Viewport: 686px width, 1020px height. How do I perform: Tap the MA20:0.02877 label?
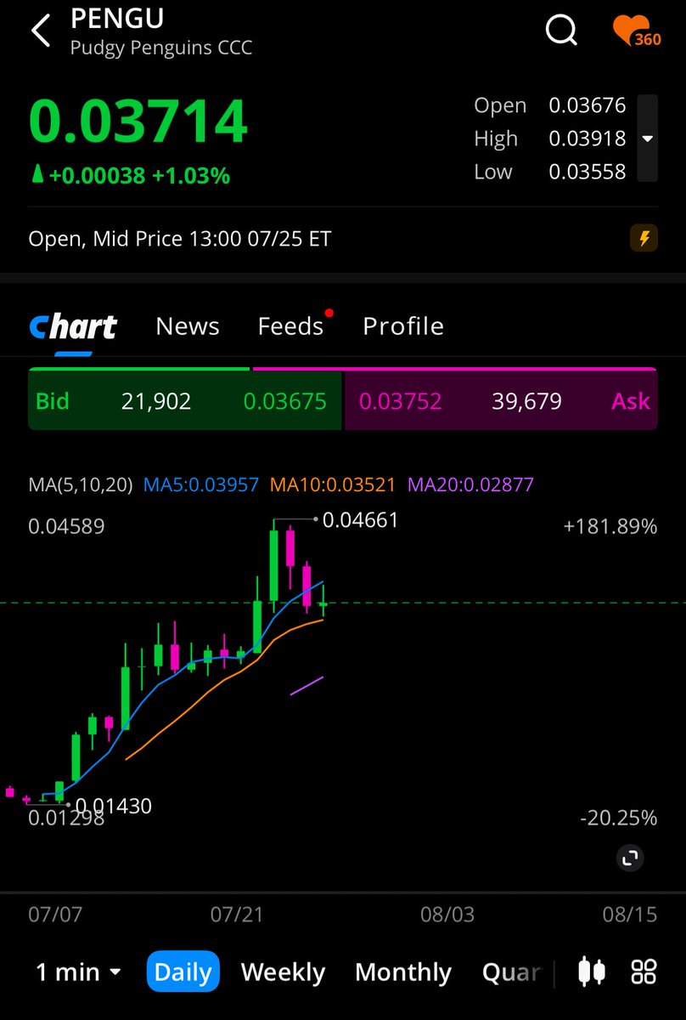point(471,485)
